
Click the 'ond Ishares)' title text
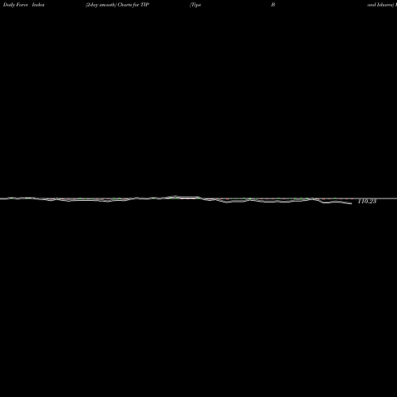point(380,5)
